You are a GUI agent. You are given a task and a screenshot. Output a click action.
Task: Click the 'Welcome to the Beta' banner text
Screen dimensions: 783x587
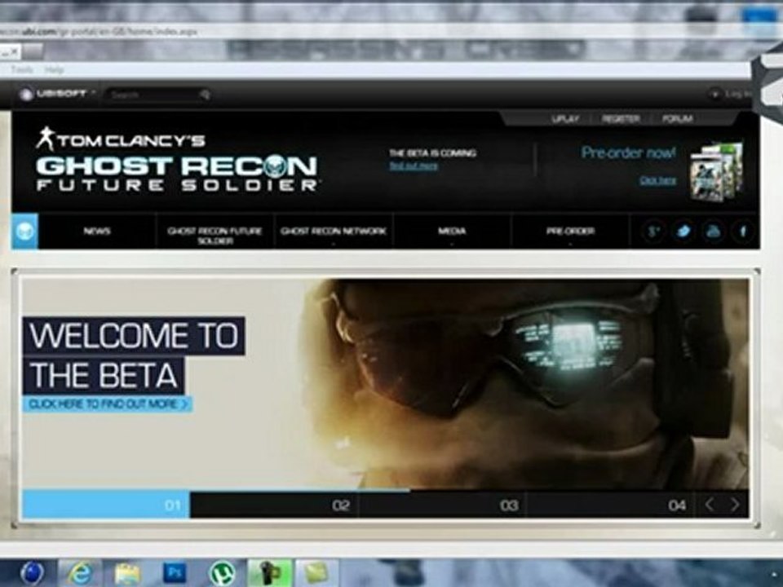click(133, 355)
